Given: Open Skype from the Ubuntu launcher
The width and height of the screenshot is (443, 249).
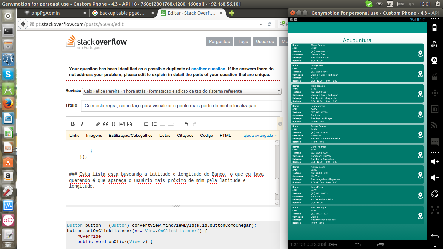Looking at the screenshot, I should (x=8, y=74).
